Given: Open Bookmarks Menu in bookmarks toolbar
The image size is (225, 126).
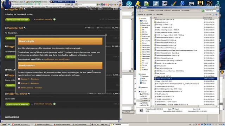Looking at the screenshot, I should coord(106,7).
